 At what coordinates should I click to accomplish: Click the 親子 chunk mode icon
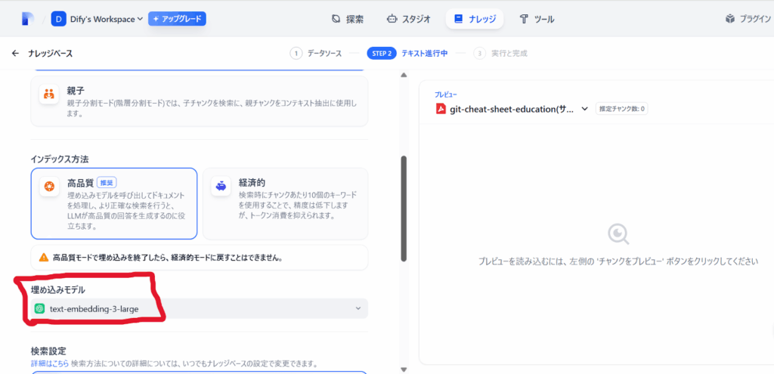click(x=50, y=94)
